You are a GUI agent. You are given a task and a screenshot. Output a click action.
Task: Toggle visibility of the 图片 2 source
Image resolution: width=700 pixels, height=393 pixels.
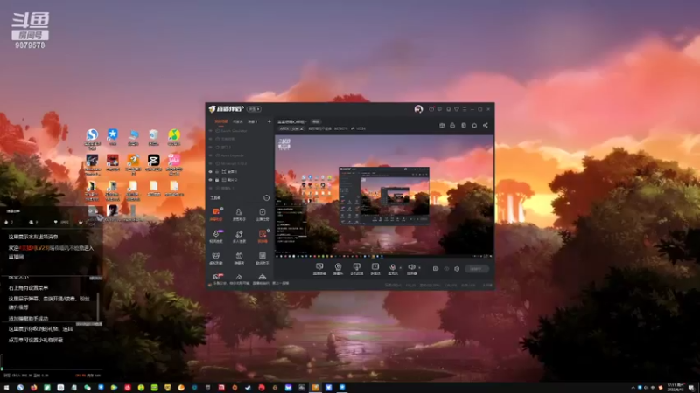[211, 180]
